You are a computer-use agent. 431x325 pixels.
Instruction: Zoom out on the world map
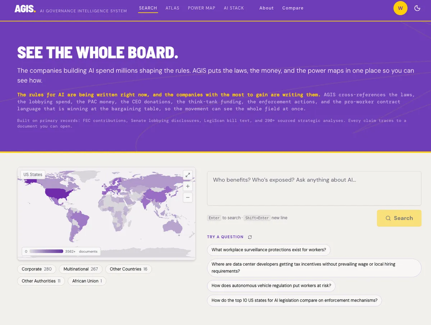click(x=187, y=197)
